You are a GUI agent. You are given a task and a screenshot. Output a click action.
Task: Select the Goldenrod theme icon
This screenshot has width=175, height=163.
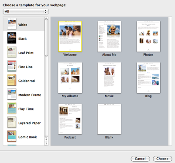[12, 80]
